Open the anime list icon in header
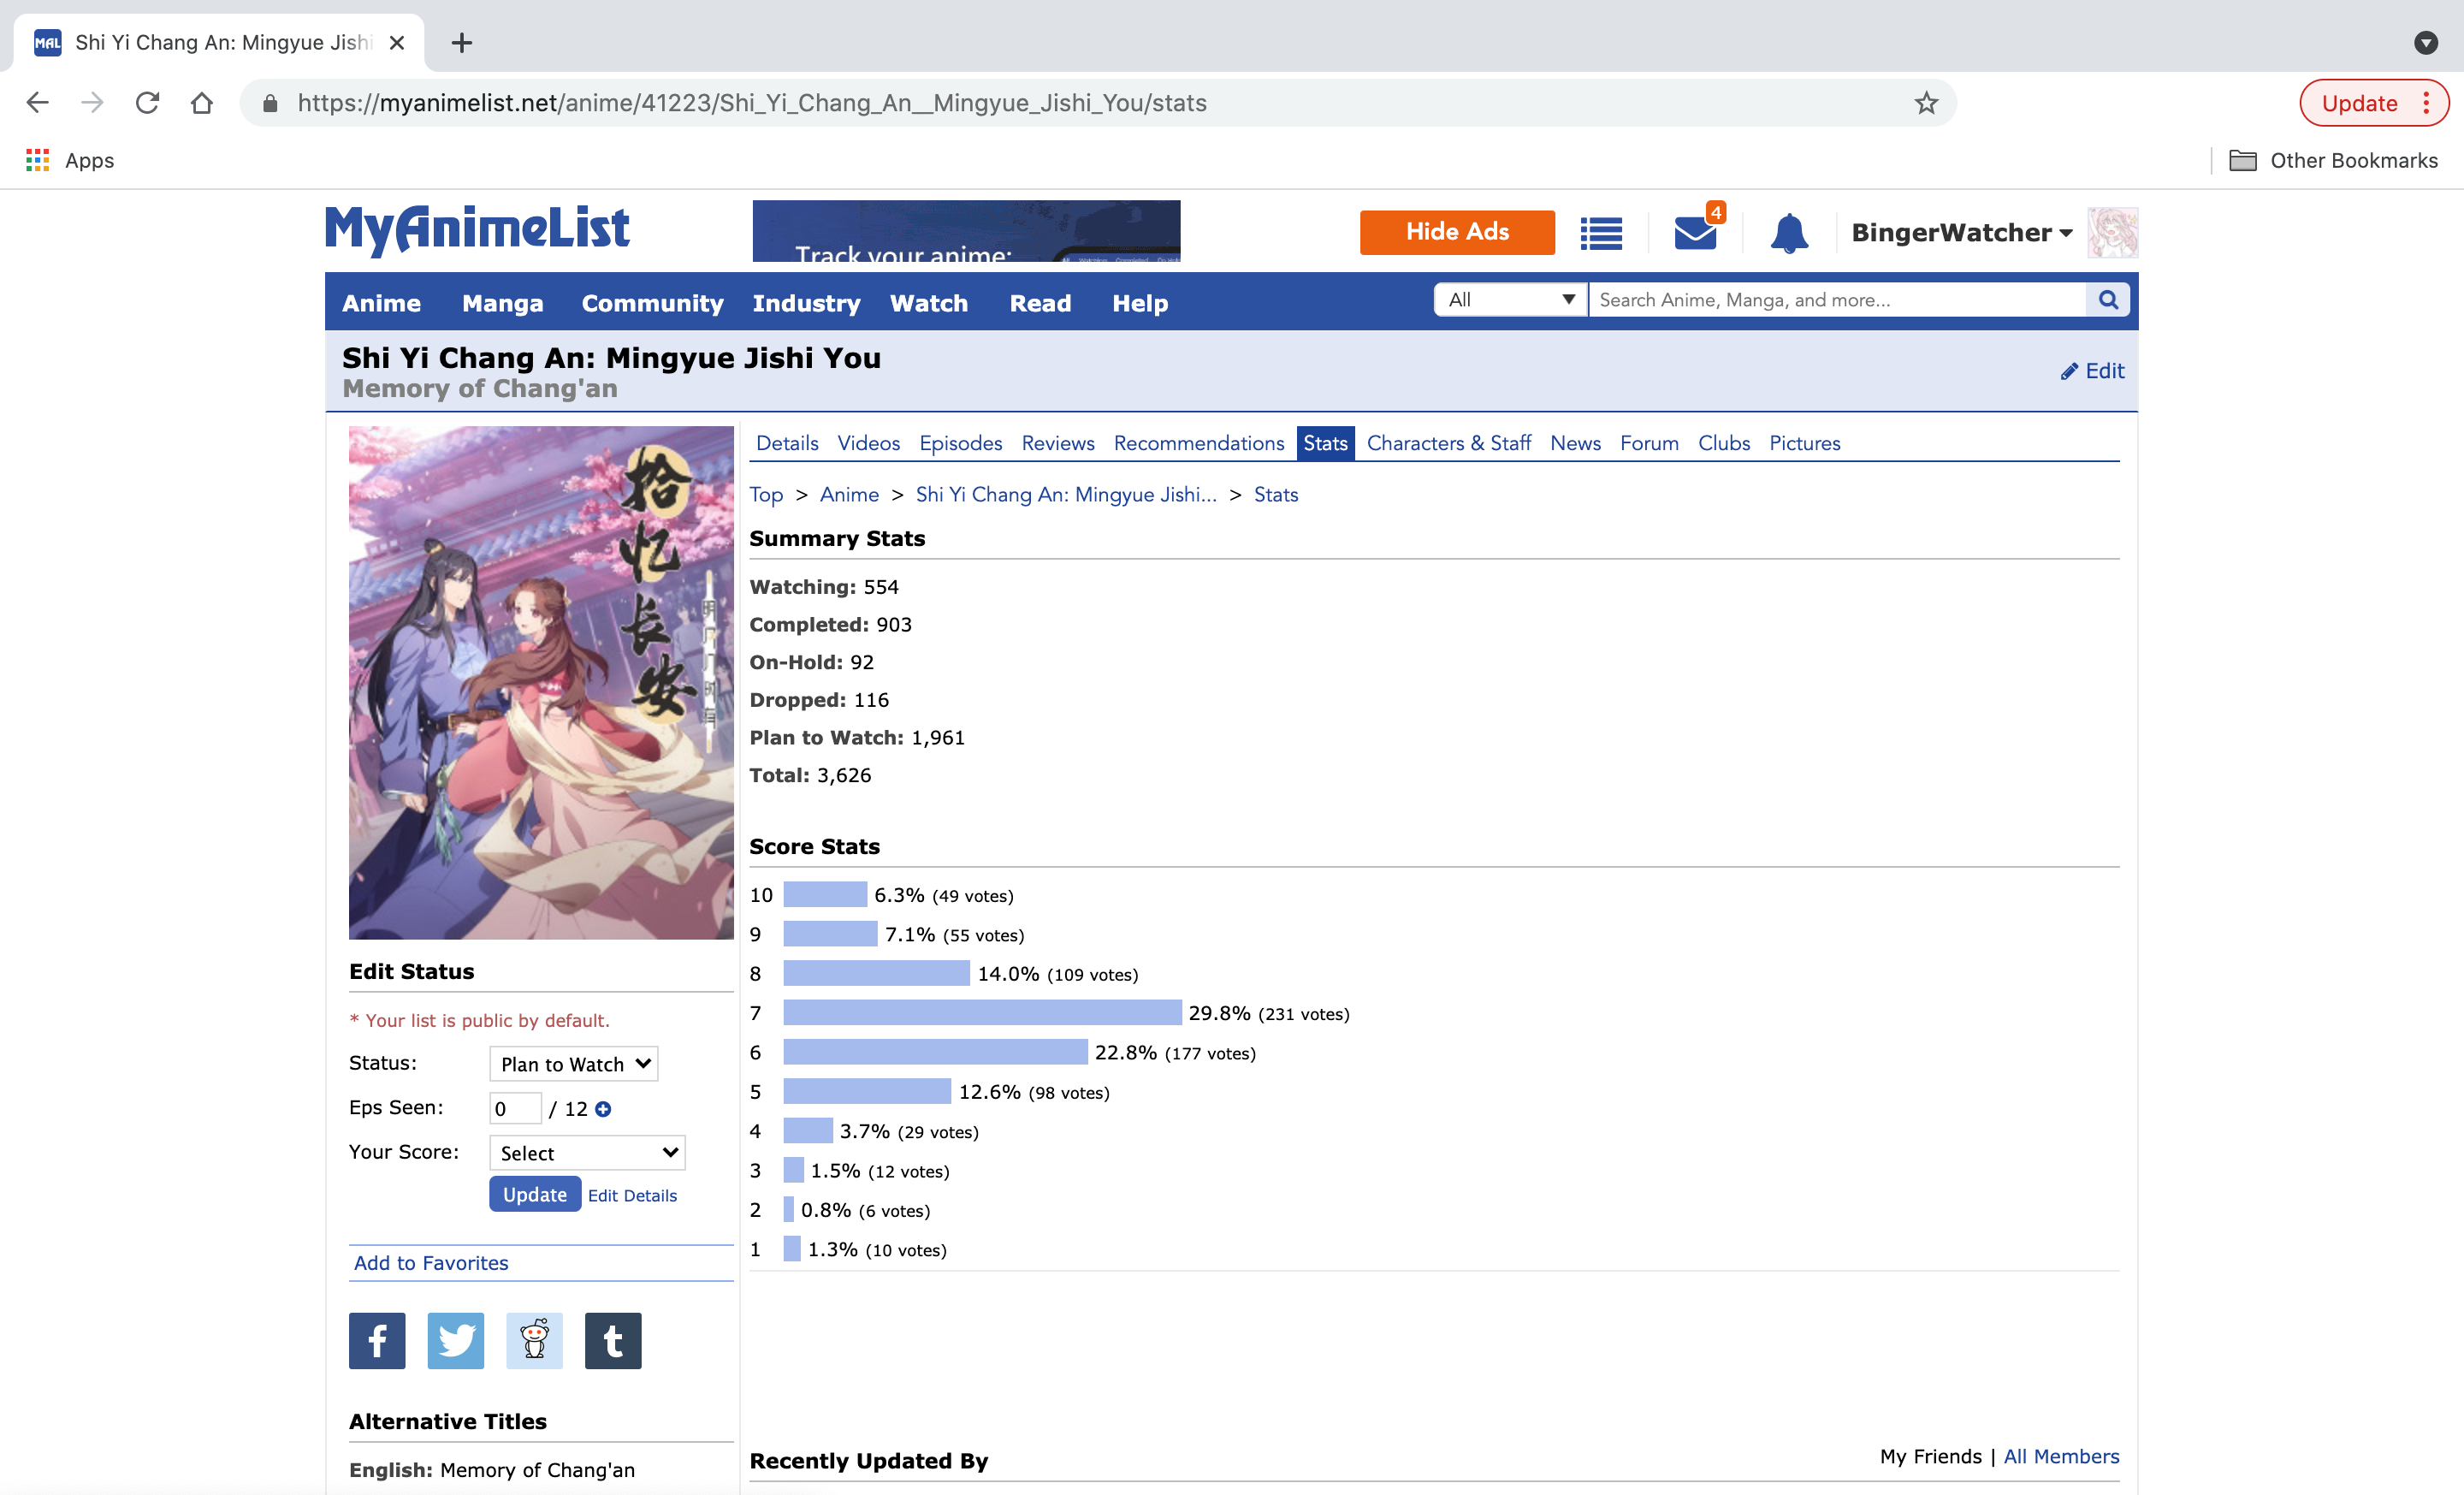2464x1495 pixels. (1600, 233)
